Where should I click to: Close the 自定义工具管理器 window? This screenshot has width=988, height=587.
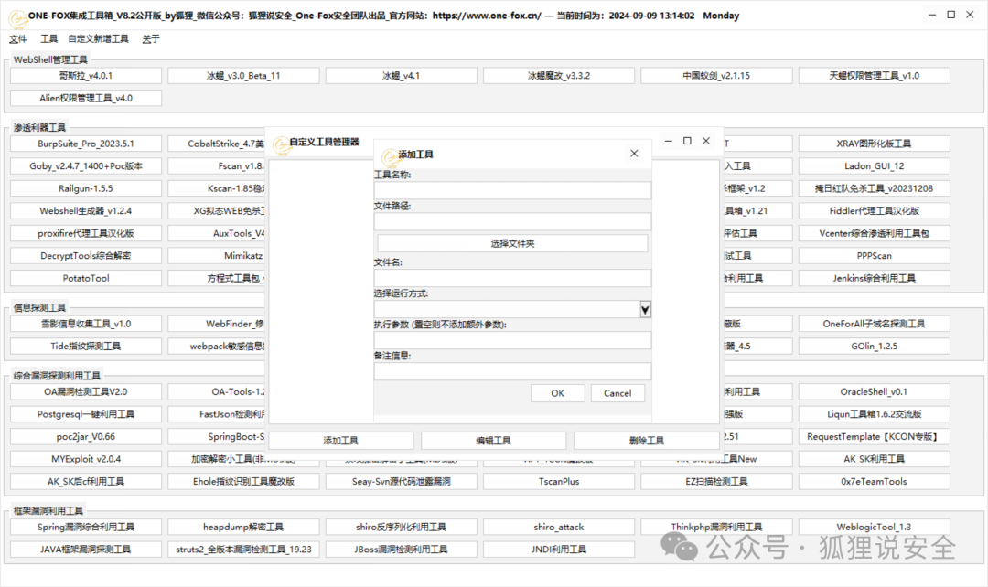pyautogui.click(x=705, y=141)
